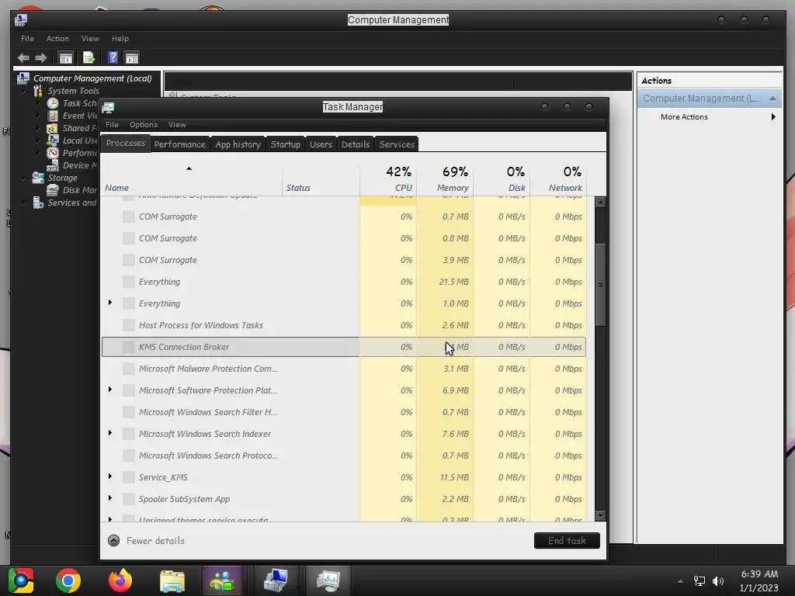This screenshot has height=596, width=795.
Task: Click the network tray icon
Action: pyautogui.click(x=700, y=581)
